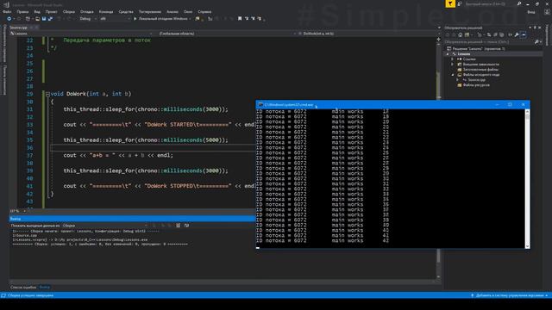Switch to the error list tab

[23, 287]
